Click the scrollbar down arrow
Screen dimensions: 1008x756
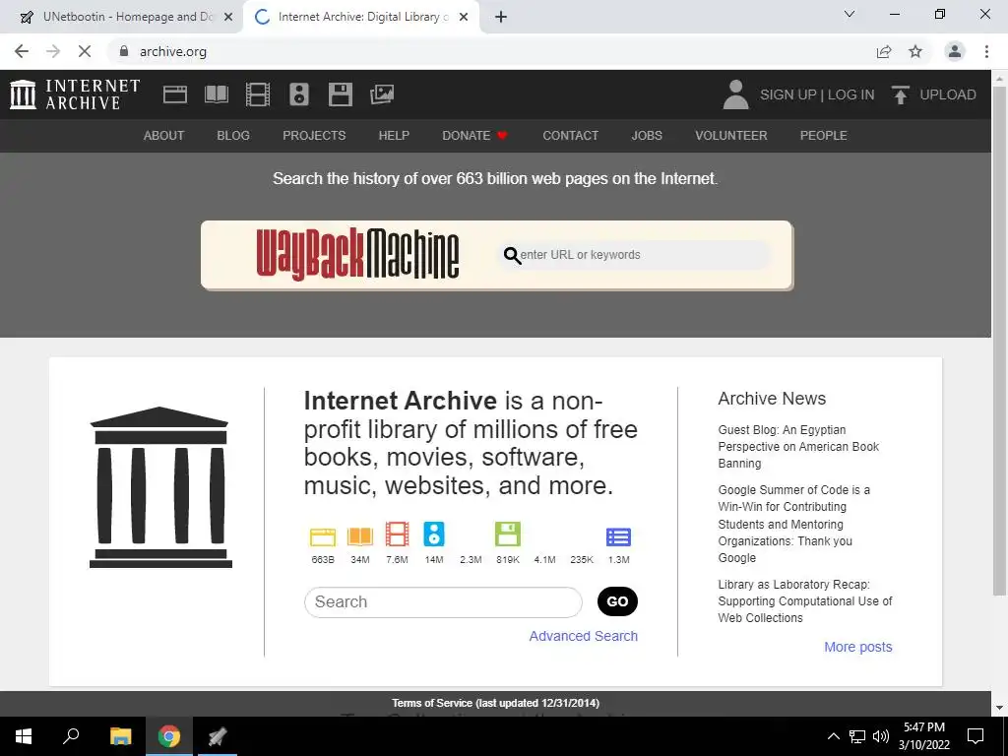tap(999, 708)
